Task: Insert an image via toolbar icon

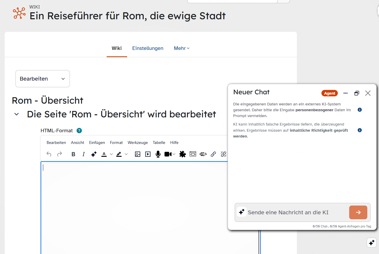Action: [x=138, y=154]
